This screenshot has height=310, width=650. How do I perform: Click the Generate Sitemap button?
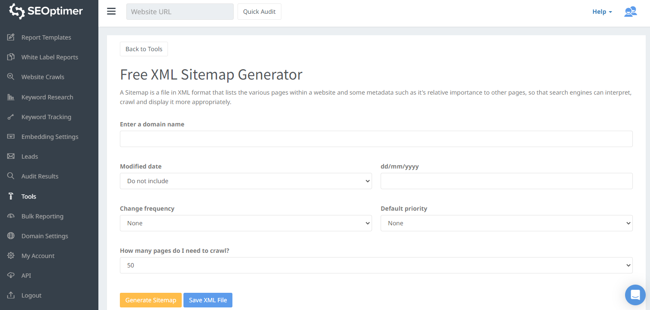[151, 300]
